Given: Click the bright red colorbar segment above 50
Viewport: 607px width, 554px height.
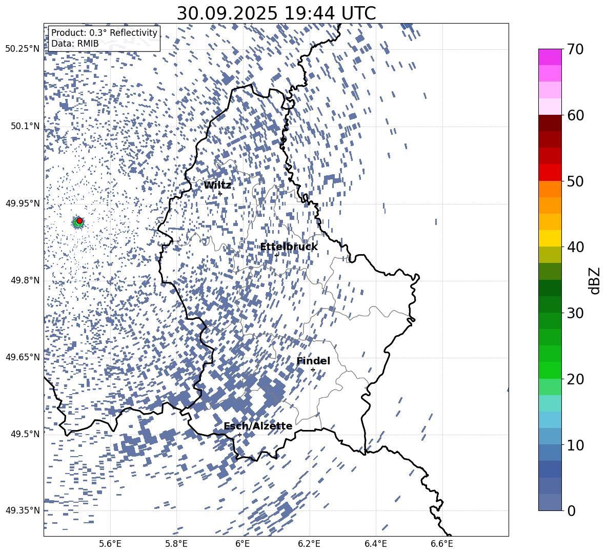Looking at the screenshot, I should coord(550,173).
